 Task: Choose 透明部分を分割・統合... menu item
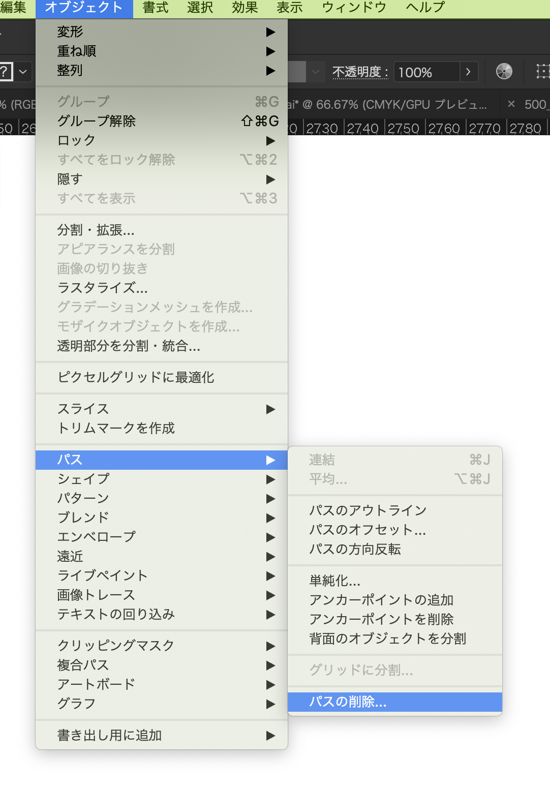click(x=162, y=346)
